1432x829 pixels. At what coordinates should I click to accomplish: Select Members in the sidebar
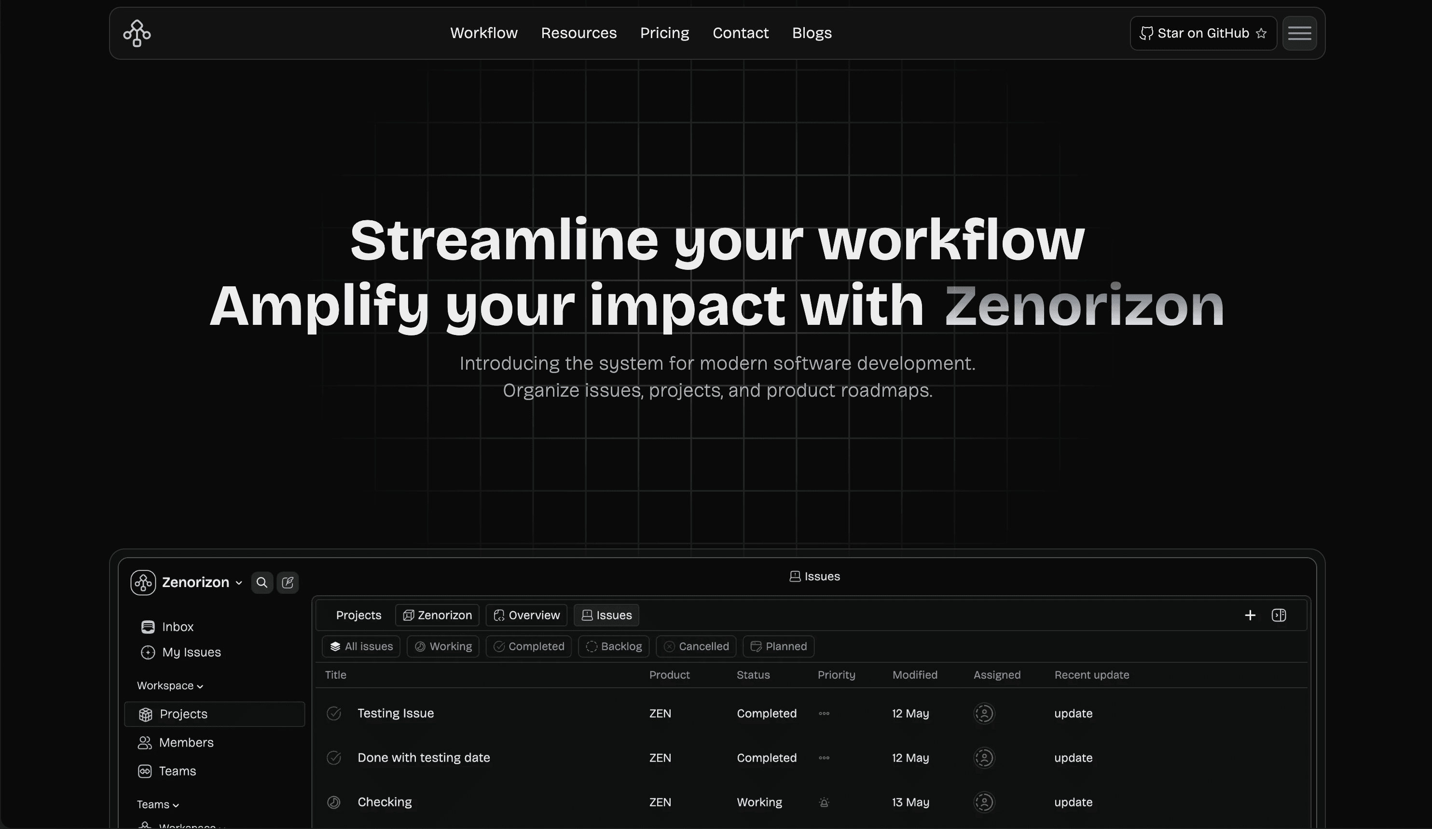pyautogui.click(x=185, y=742)
